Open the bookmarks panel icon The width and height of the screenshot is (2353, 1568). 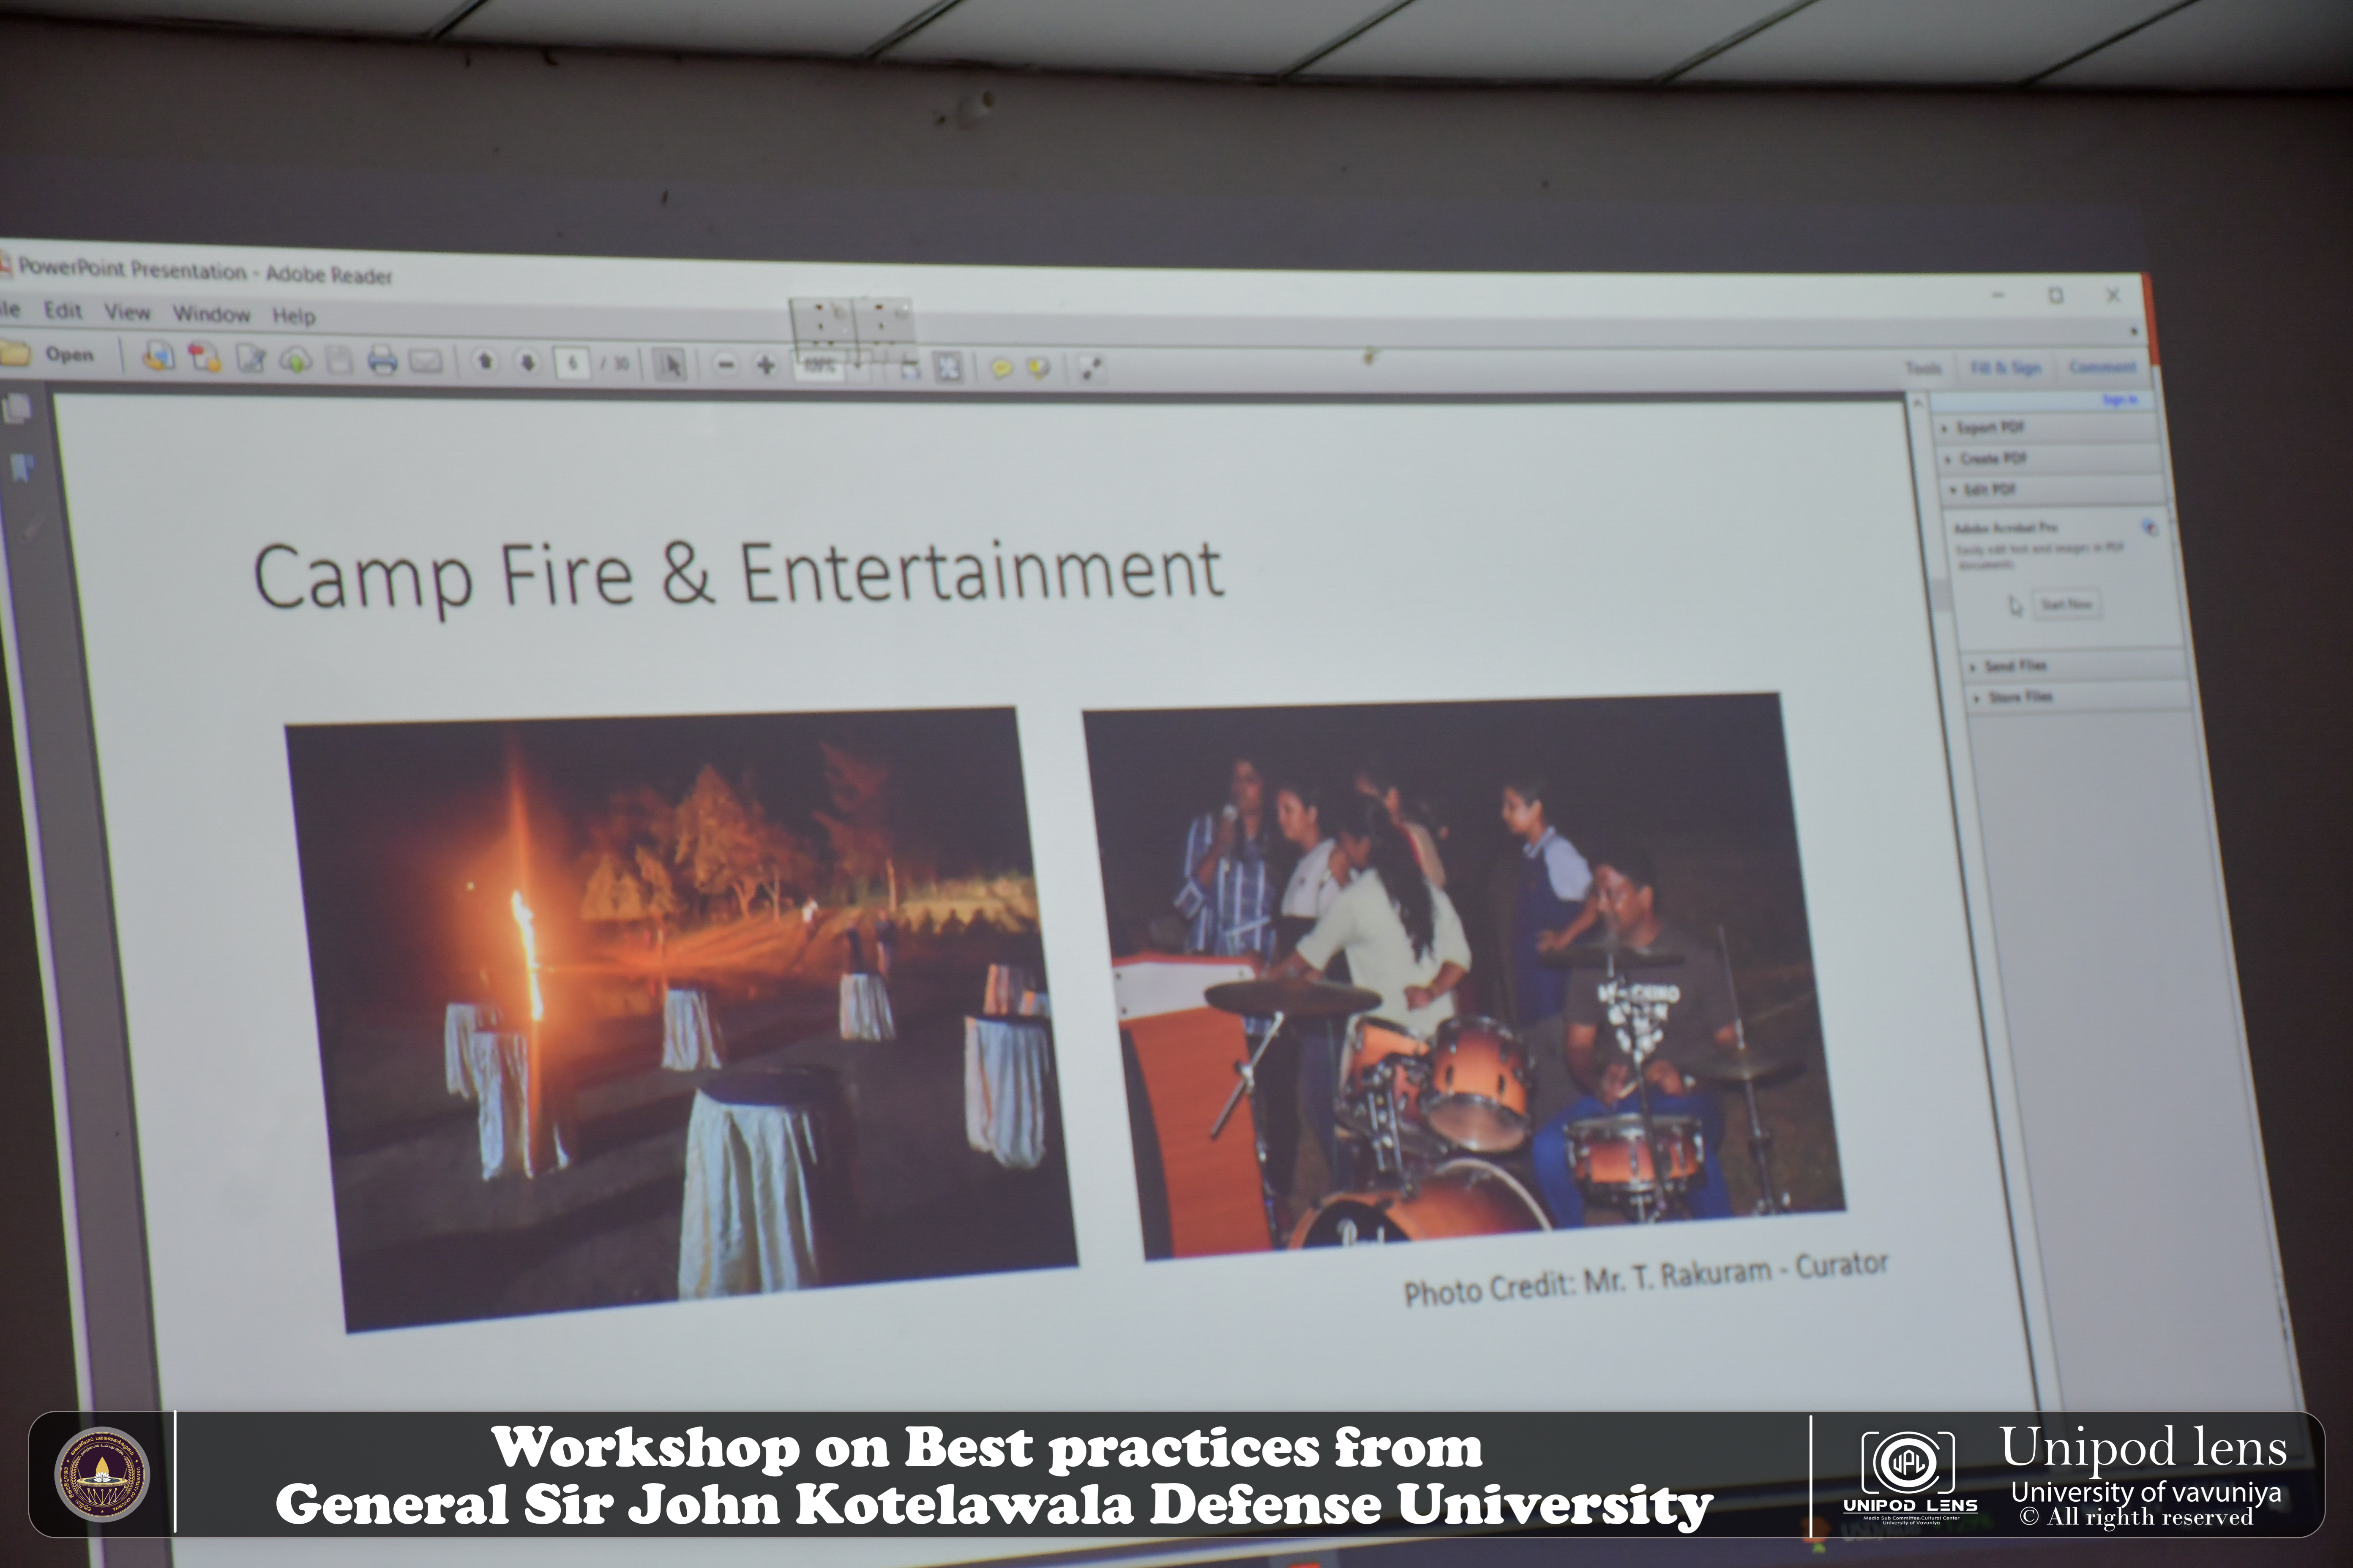click(22, 467)
